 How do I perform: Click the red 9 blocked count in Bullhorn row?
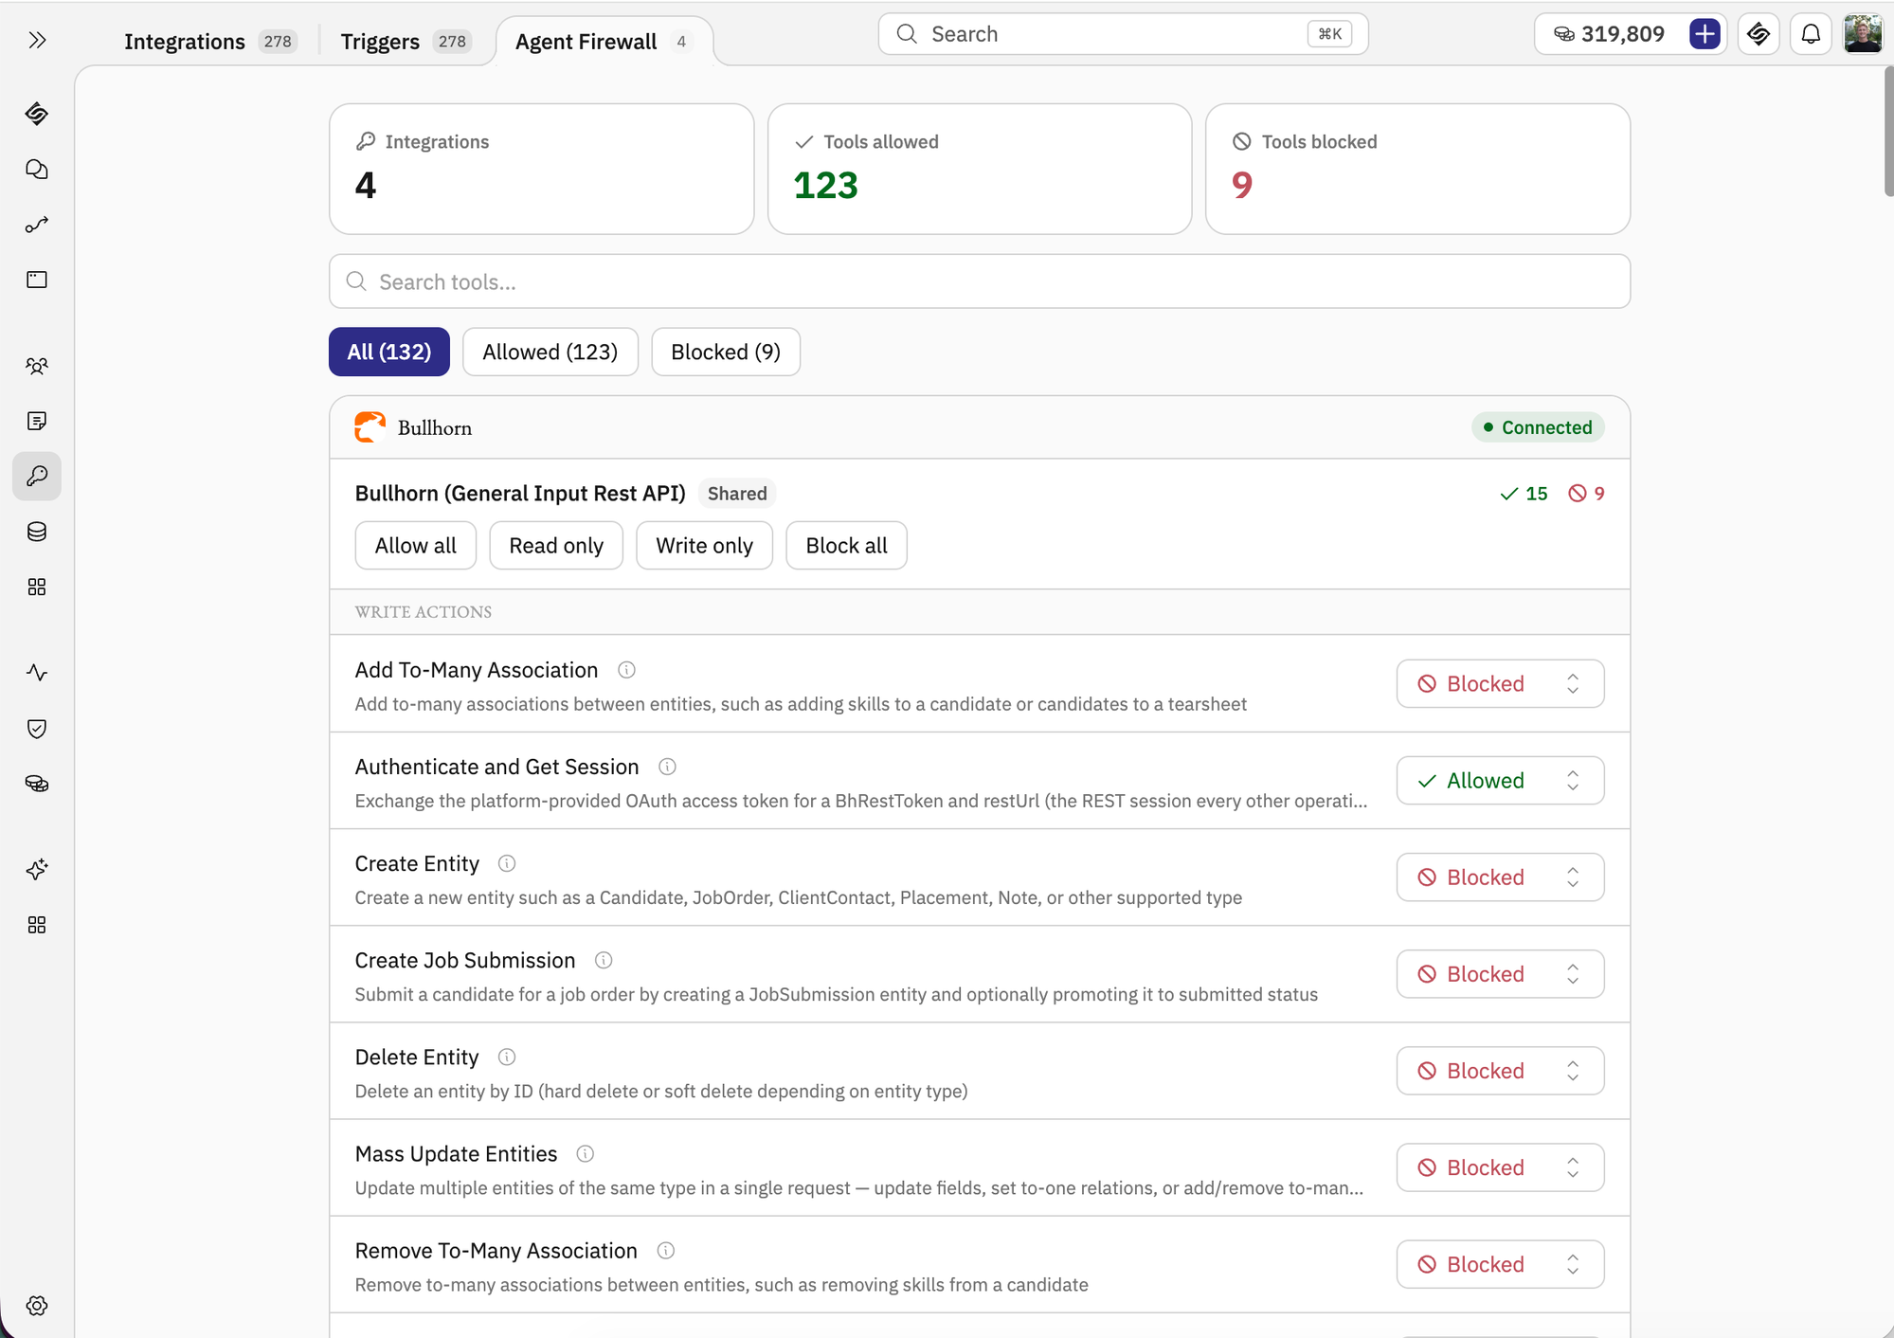point(1586,493)
